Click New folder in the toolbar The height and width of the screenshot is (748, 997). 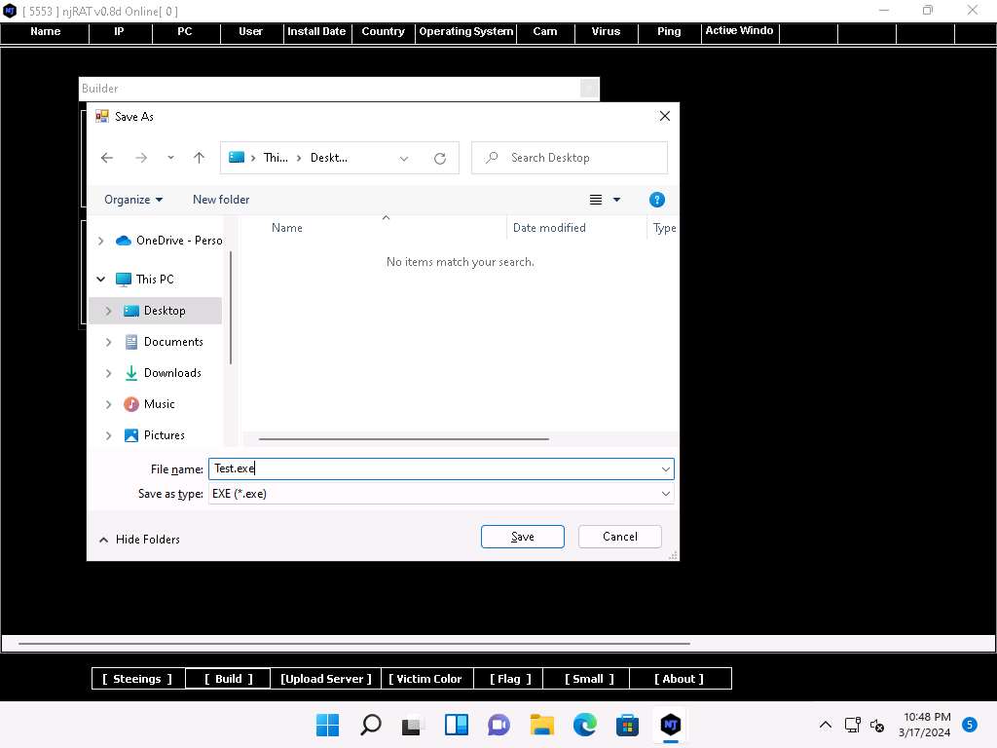[x=221, y=200]
